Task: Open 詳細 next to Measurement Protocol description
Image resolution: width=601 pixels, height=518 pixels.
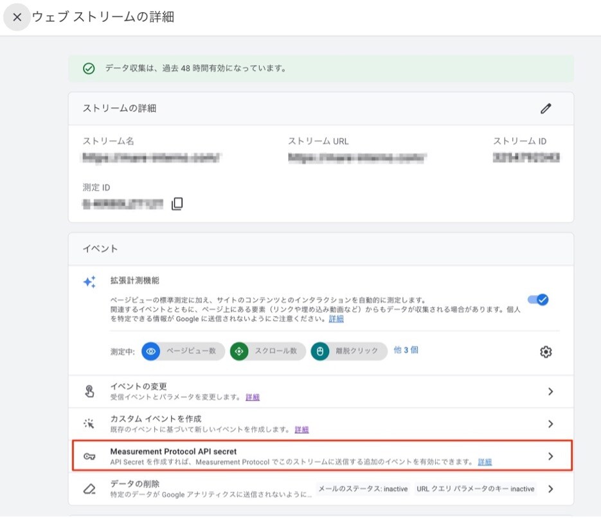Action: [x=485, y=461]
